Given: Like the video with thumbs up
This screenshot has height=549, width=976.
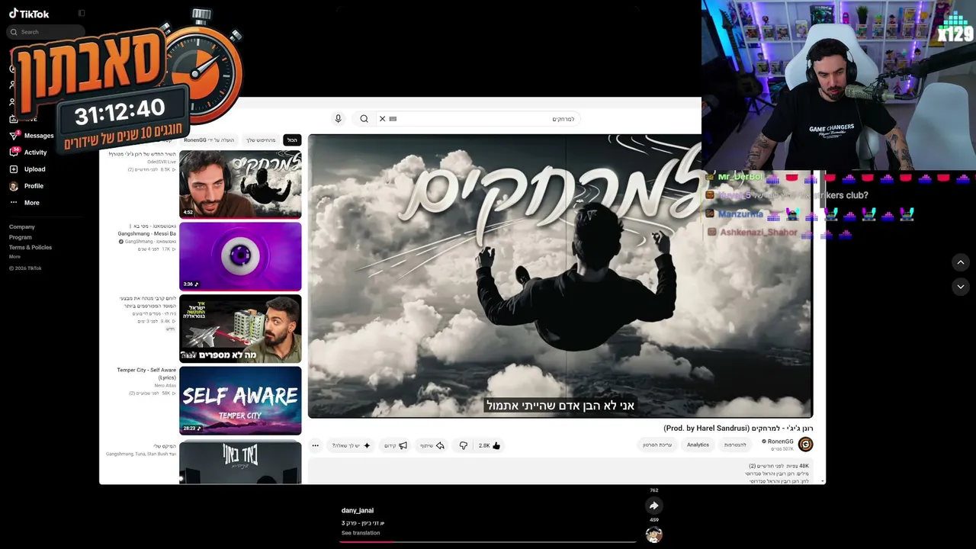Looking at the screenshot, I should pos(490,445).
